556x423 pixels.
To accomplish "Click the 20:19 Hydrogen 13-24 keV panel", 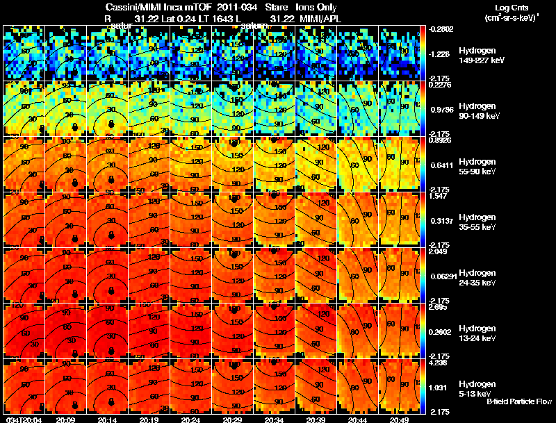I will (x=149, y=331).
